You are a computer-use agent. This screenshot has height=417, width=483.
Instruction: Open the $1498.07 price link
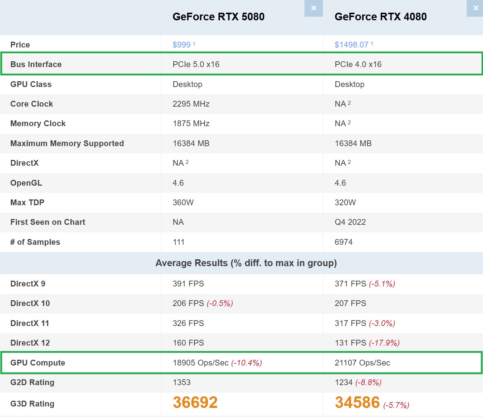(351, 45)
